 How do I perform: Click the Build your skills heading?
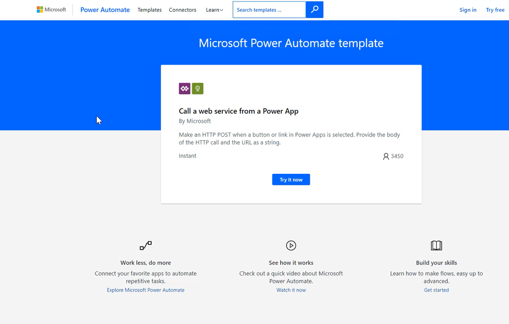(436, 263)
